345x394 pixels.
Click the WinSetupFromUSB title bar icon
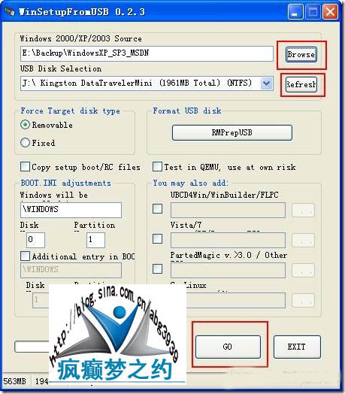(x=10, y=11)
